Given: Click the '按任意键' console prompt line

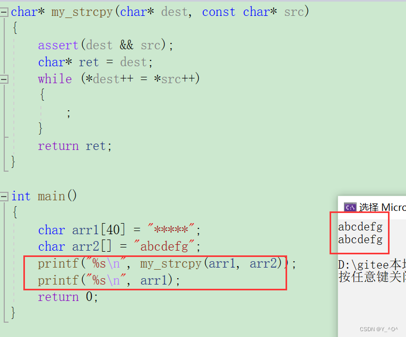Looking at the screenshot, I should point(372,277).
